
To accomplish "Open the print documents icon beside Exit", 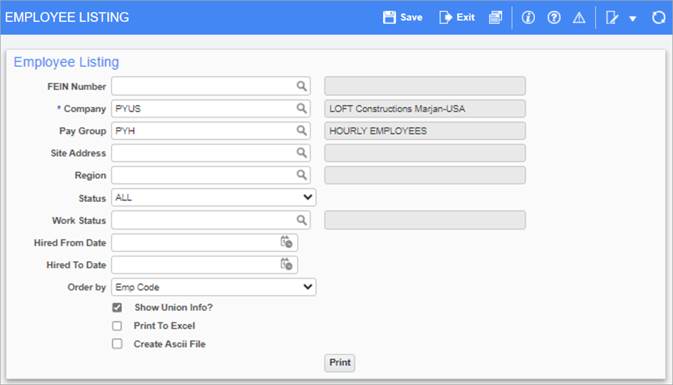I will [x=496, y=17].
